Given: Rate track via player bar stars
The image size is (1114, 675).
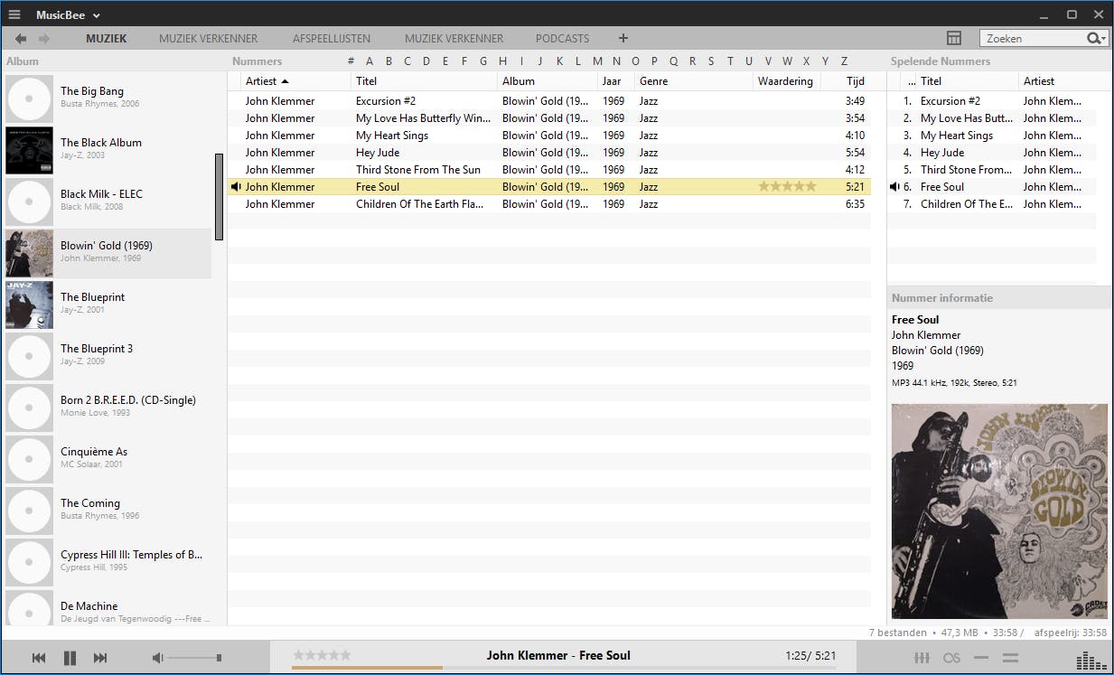Looking at the screenshot, I should (x=322, y=655).
